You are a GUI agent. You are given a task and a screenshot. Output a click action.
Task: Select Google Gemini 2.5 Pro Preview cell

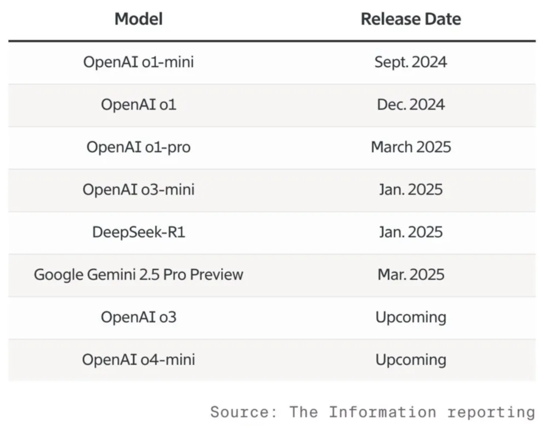(138, 274)
